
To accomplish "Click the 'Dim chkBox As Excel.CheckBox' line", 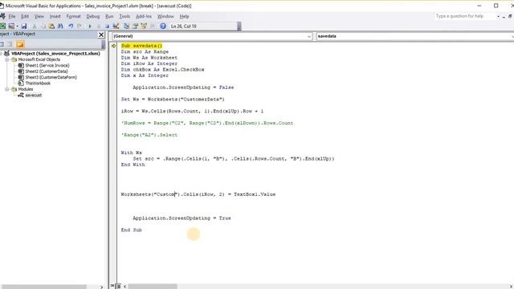I will (162, 70).
